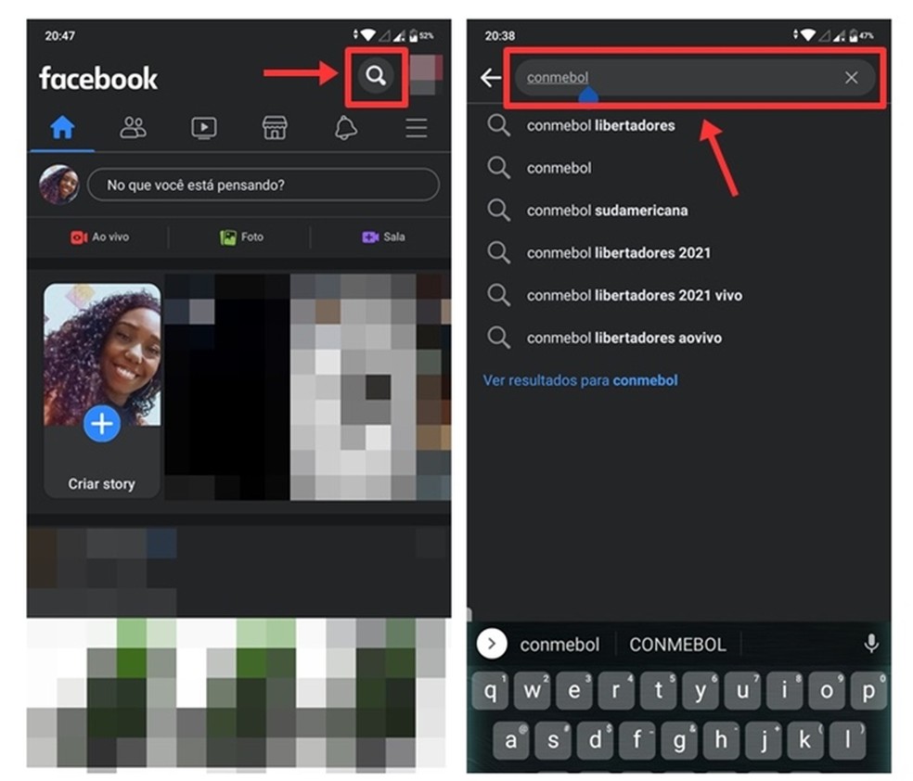Clear the search text with the X

point(851,77)
